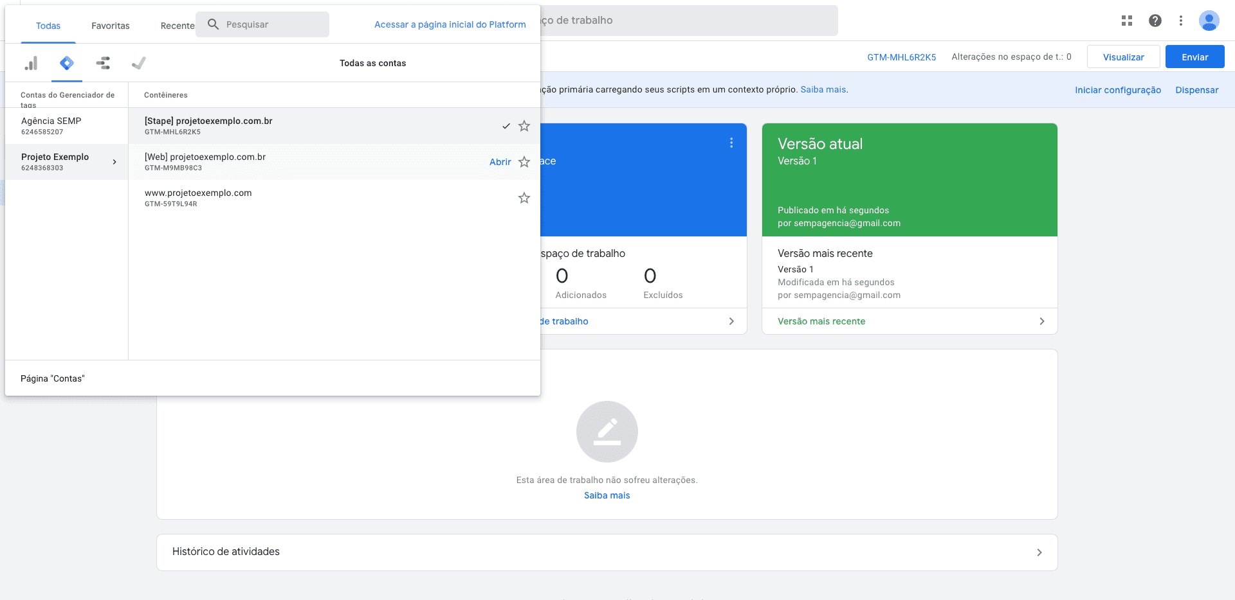Select the [Web] projetoexemplo.com.br container row

pyautogui.click(x=334, y=162)
